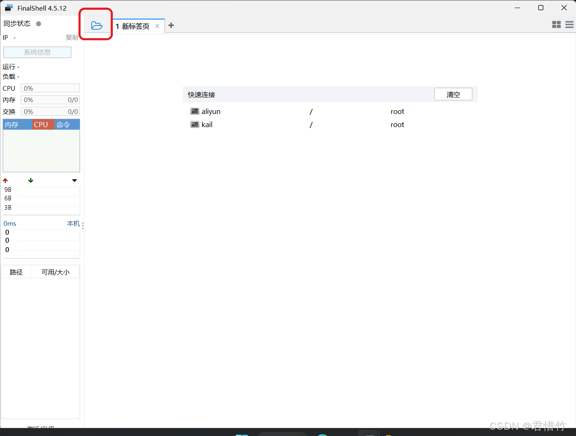The height and width of the screenshot is (436, 576).
Task: Click the 清空 button
Action: coord(453,94)
